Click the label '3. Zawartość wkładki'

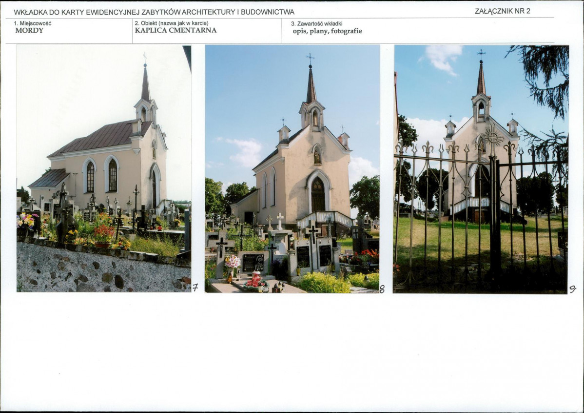pyautogui.click(x=316, y=23)
